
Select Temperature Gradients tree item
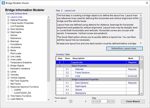click(x=21, y=62)
